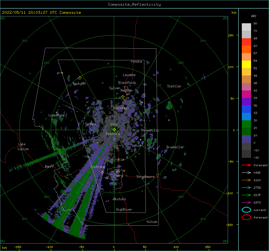The height and width of the screenshot is (251, 269).
Task: Click the white plus marker southeast of Stettler
Action: point(169,120)
